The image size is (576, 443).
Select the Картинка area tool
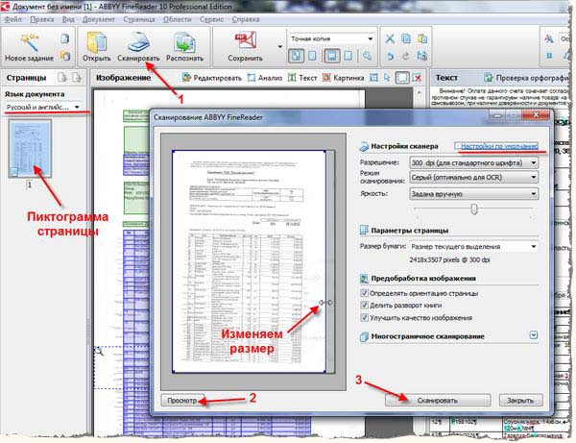pos(343,78)
